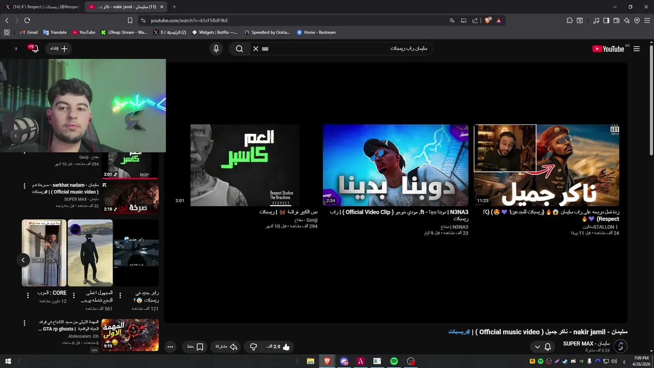Clear the YouTube search box text

point(255,49)
